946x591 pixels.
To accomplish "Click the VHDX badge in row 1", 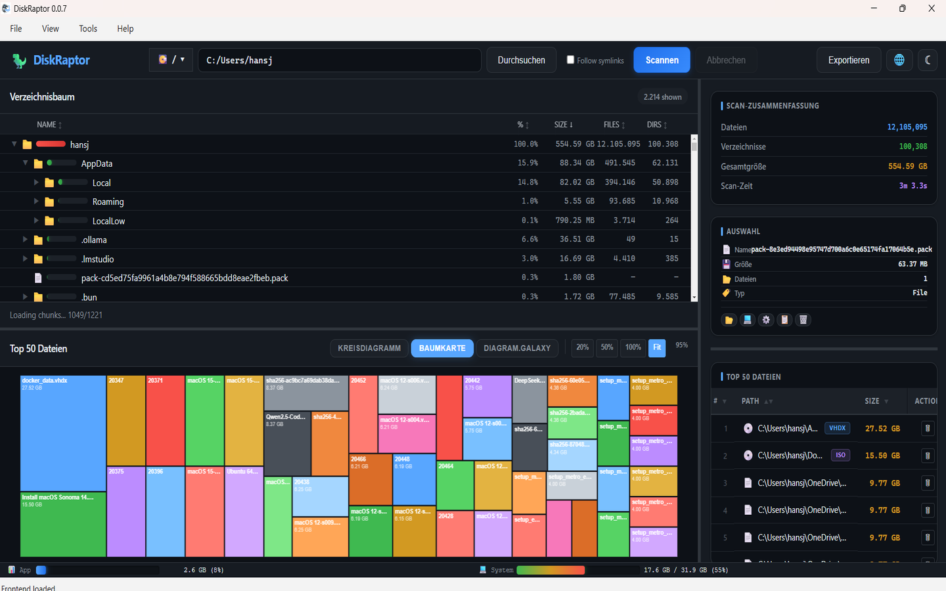I will (838, 428).
